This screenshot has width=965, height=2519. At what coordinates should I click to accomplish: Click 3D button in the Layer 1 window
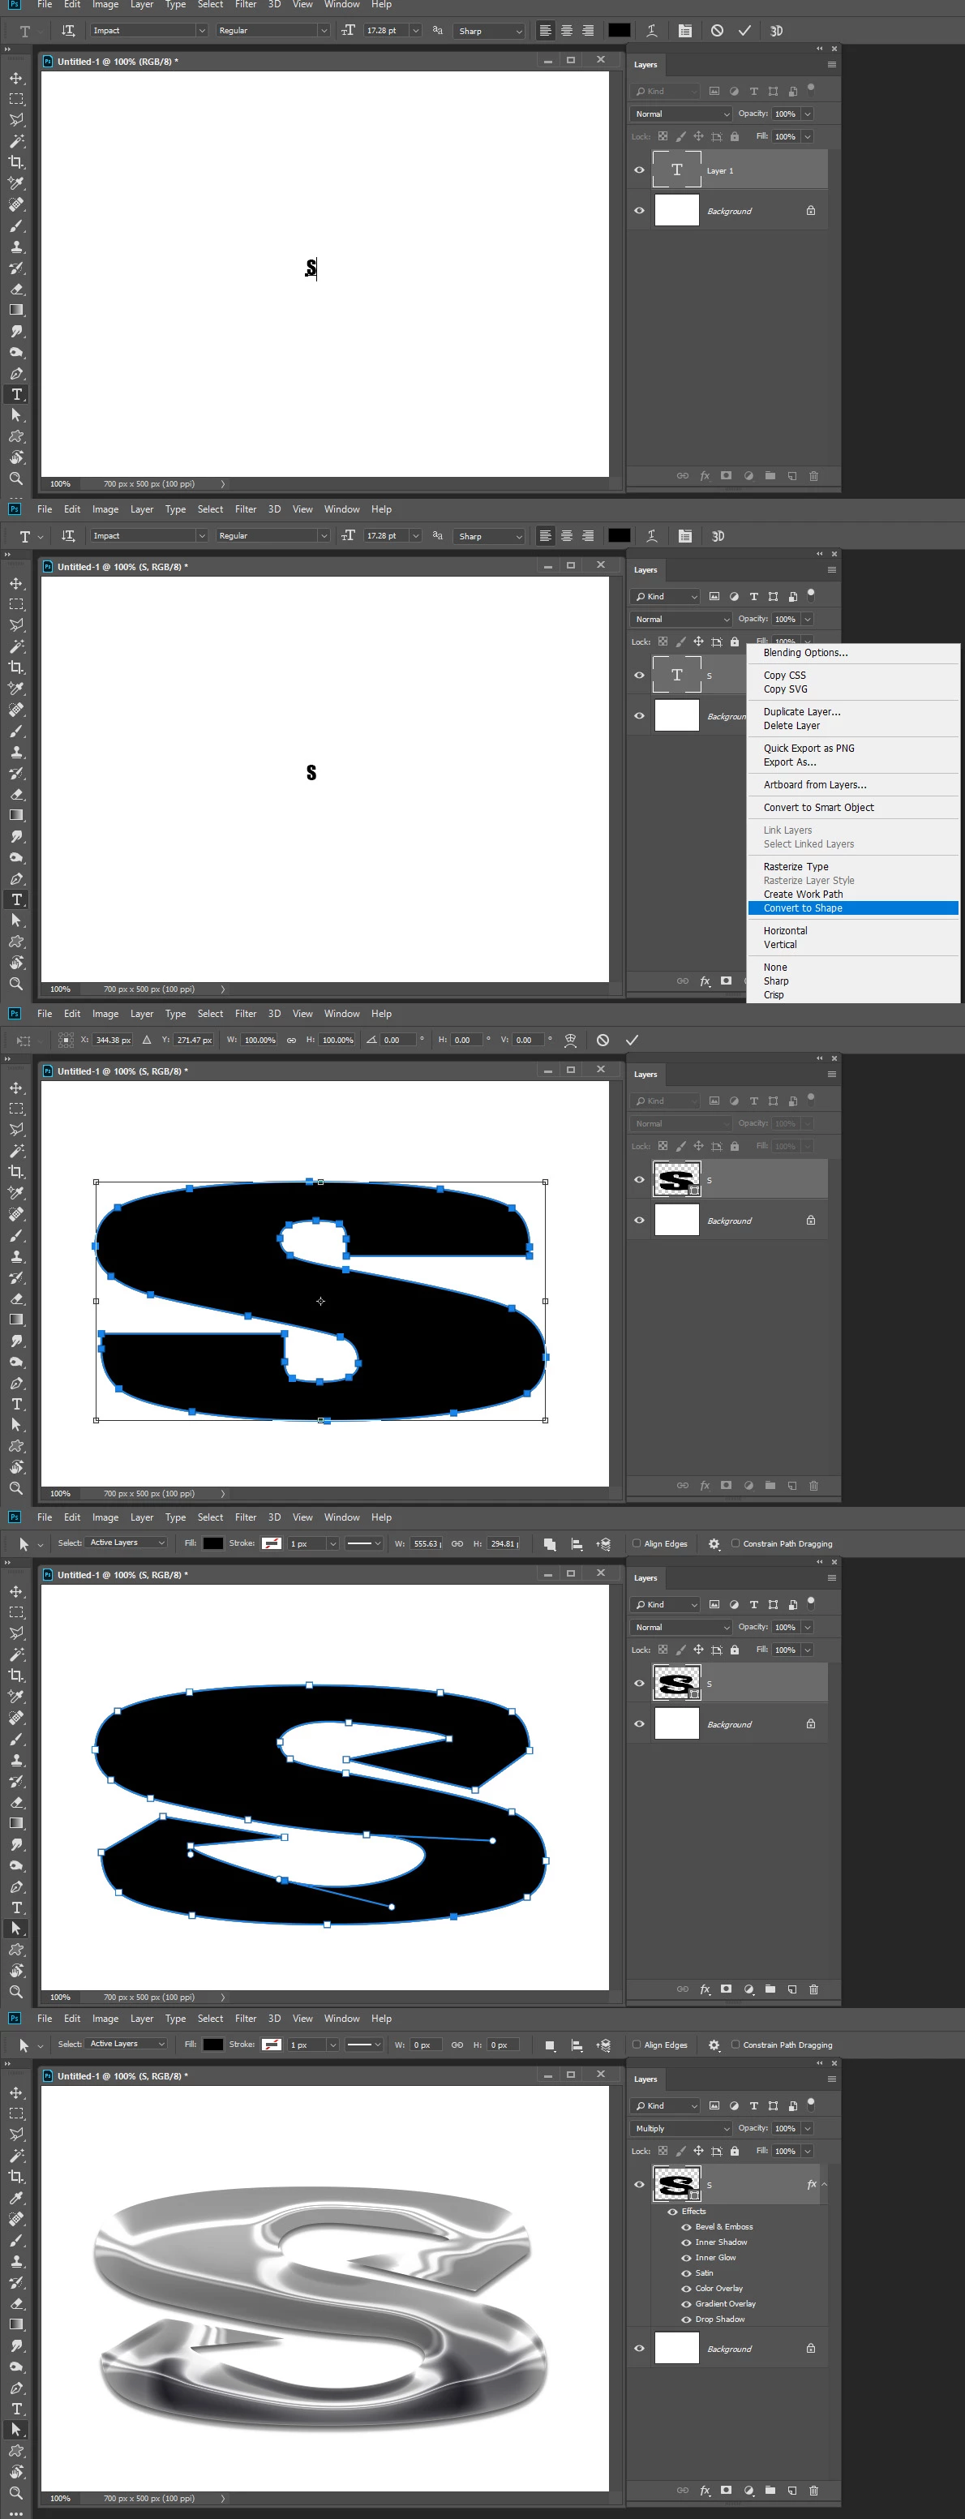[776, 30]
